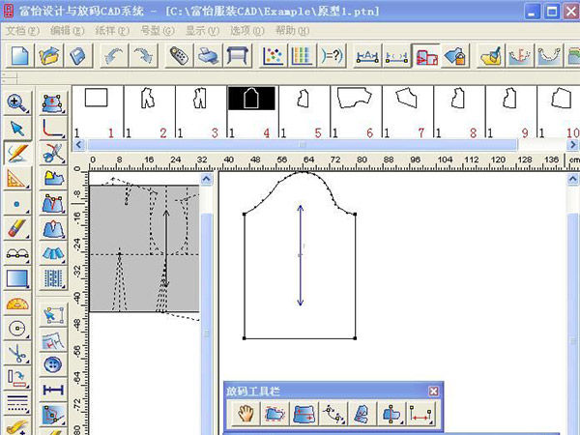The image size is (580, 435).
Task: Click the plotter output icon
Action: (237, 57)
